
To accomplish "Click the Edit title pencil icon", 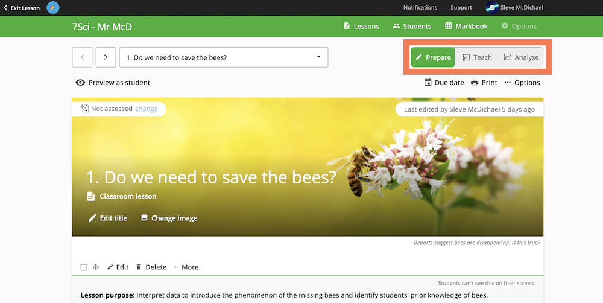I will pos(92,218).
